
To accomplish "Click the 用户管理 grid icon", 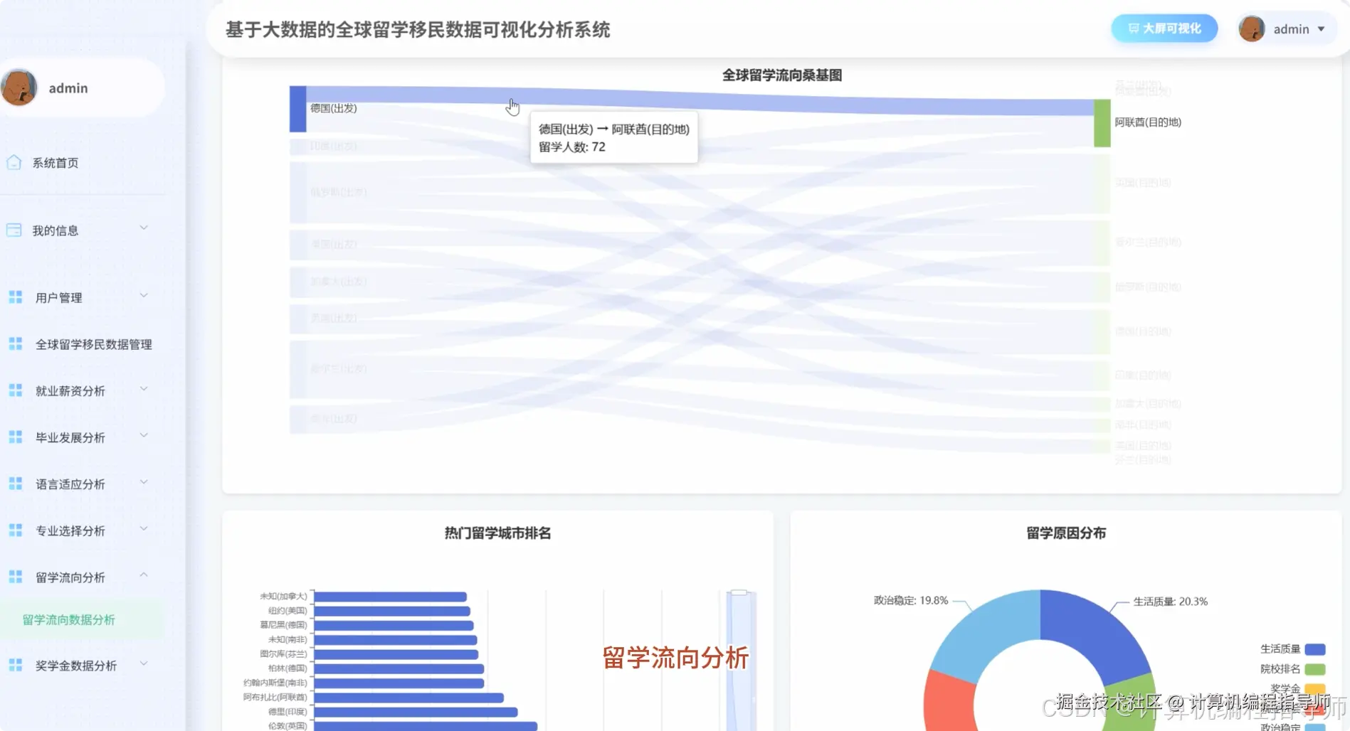I will 15,297.
